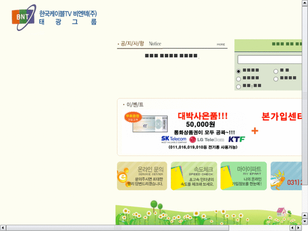Click the vertical scrollbar thumb

[x=305, y=95]
